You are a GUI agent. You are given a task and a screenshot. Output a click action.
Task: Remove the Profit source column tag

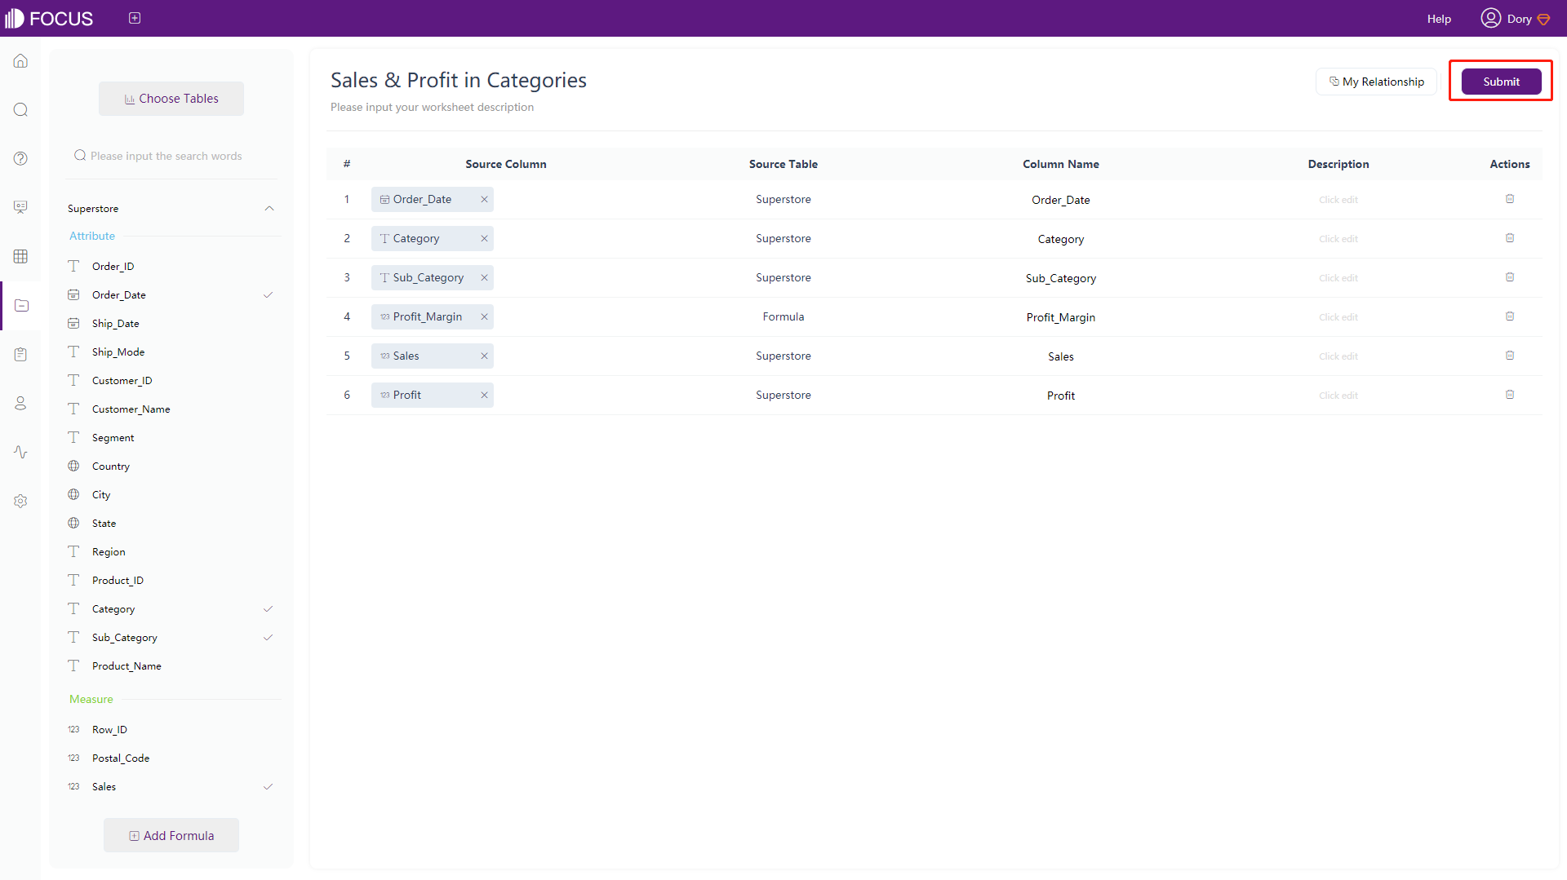coord(484,395)
